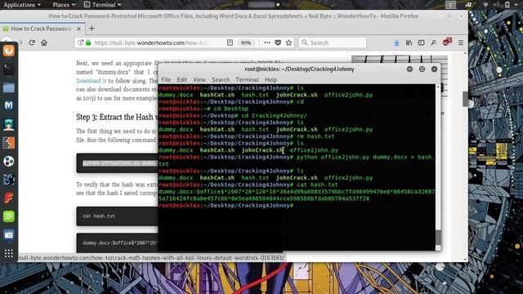Open Firefox library icon

pyautogui.click(x=409, y=42)
